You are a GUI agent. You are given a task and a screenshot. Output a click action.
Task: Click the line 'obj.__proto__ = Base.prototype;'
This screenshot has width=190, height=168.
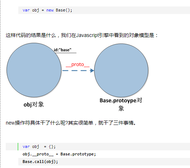[59, 154]
